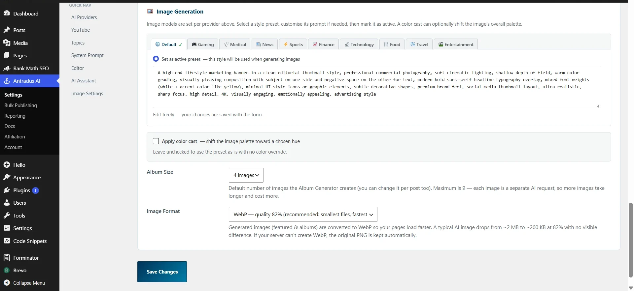
Task: Open the Album Size dropdown
Action: coord(246,175)
